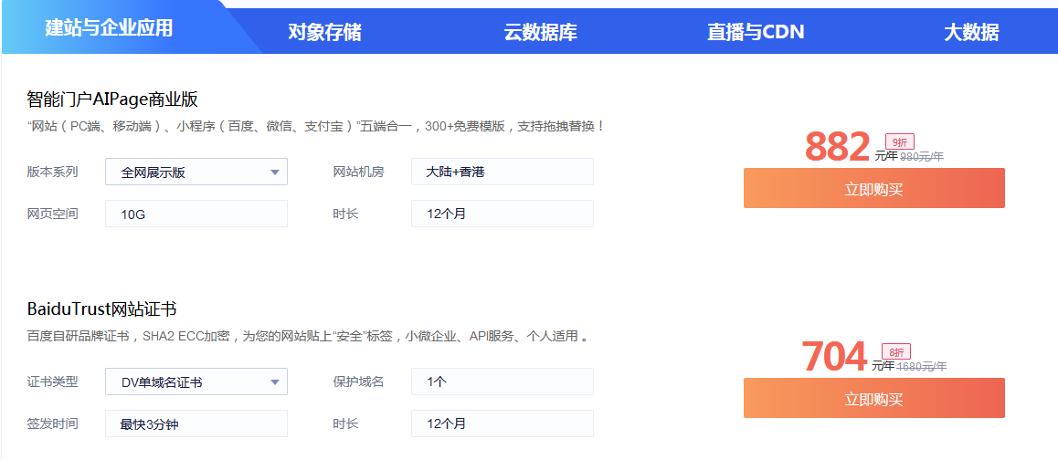Select the 直播与CDN tab
The height and width of the screenshot is (460, 1058).
756,32
